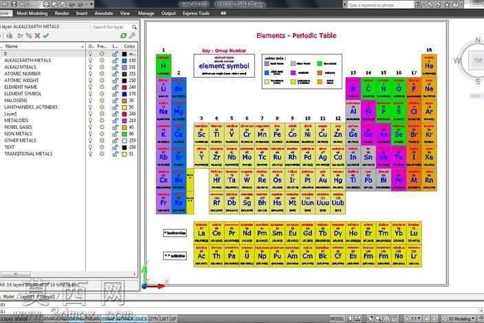Select the ATOMIC WEIGHT layer name
The image size is (484, 323).
click(x=21, y=81)
